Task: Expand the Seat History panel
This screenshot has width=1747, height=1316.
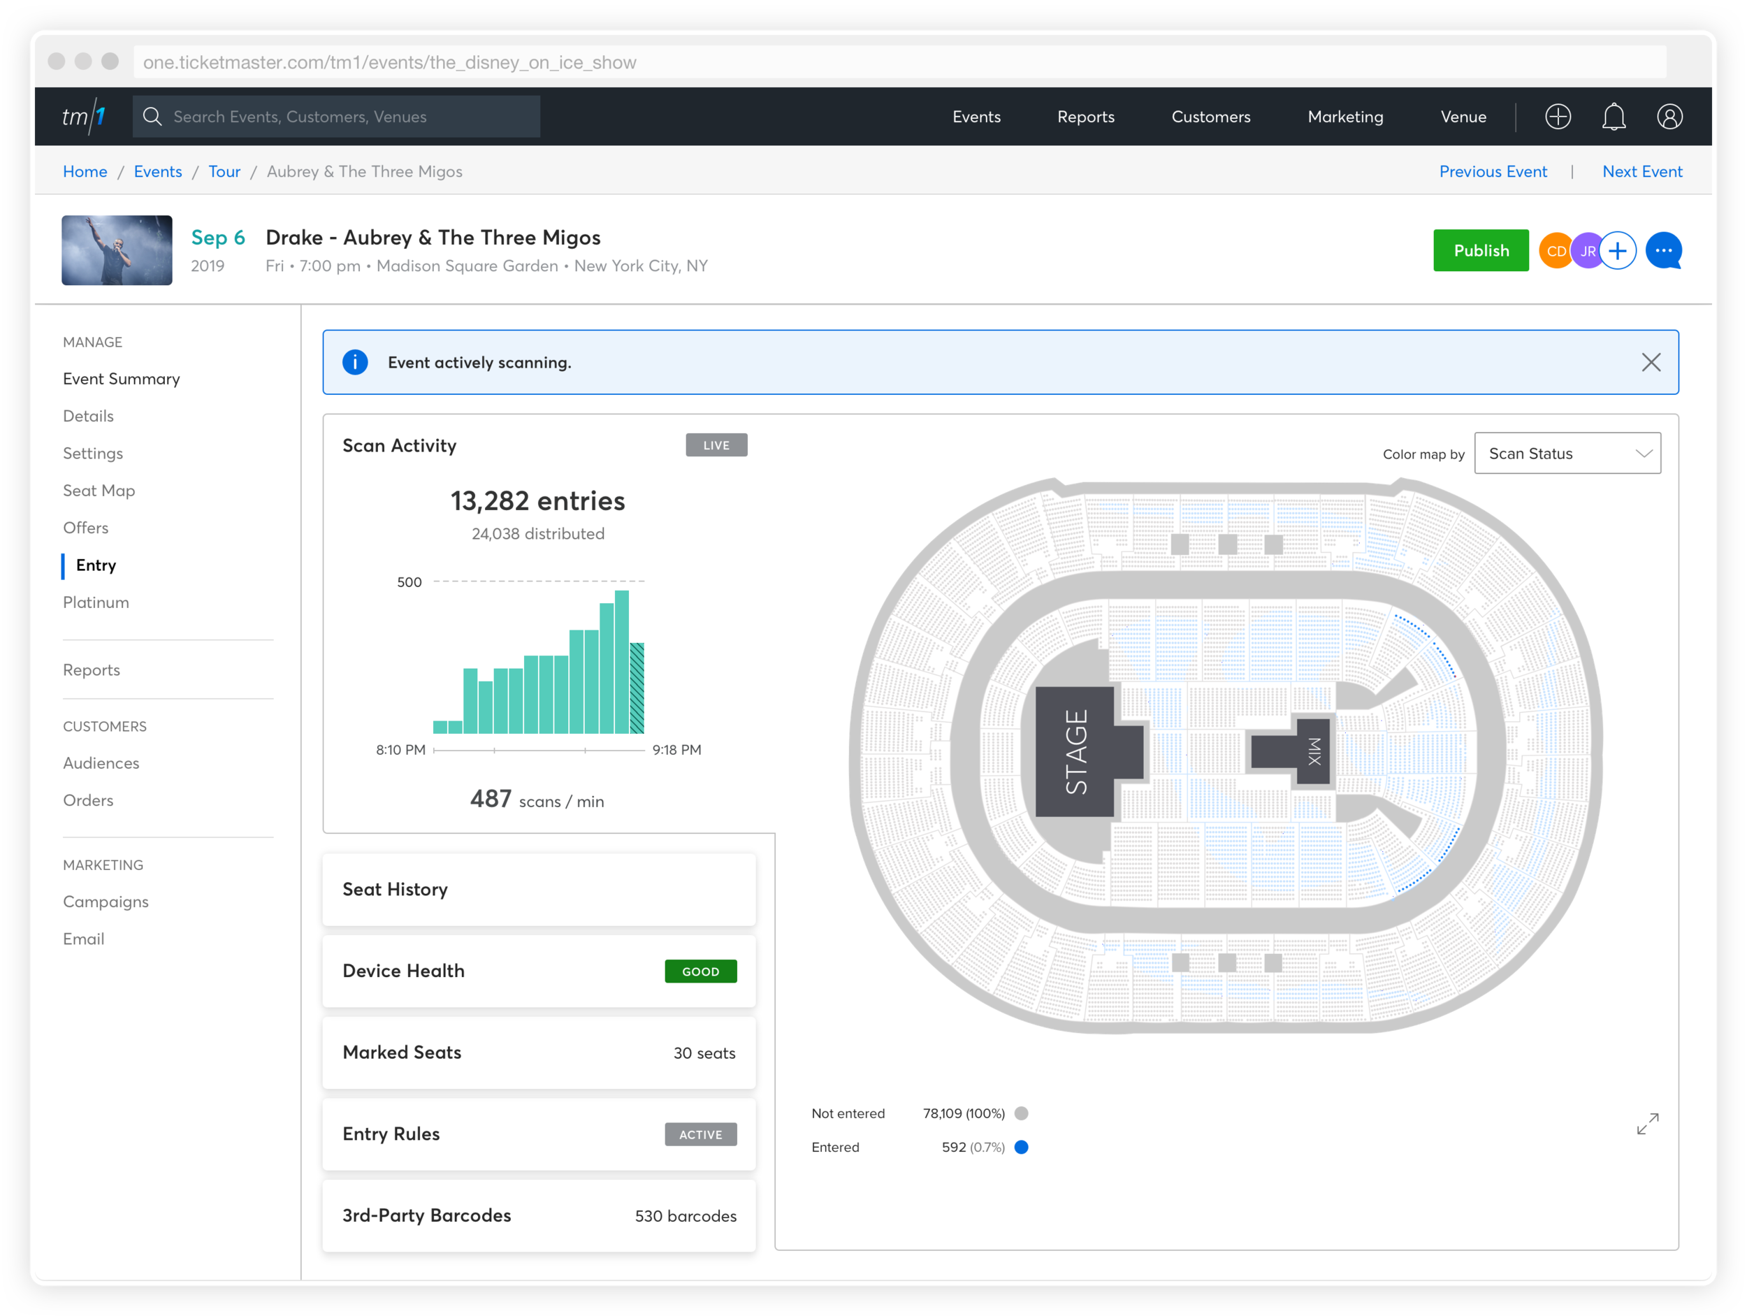Action: coord(539,890)
